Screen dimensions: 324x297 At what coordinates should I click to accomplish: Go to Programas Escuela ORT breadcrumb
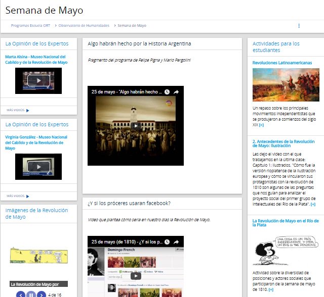tap(30, 26)
